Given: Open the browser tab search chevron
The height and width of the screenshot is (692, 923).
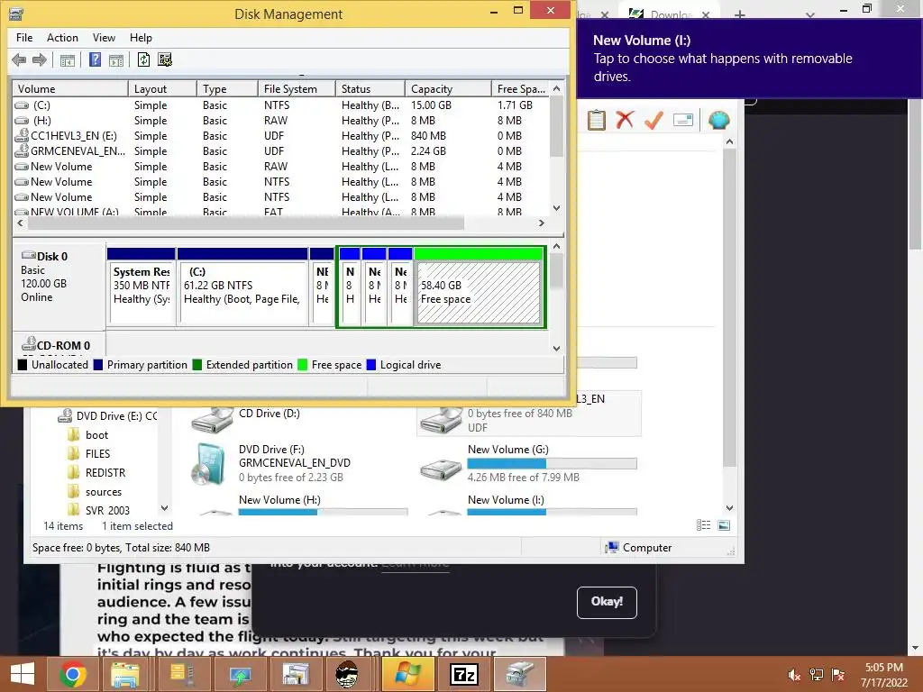Looking at the screenshot, I should pyautogui.click(x=810, y=14).
